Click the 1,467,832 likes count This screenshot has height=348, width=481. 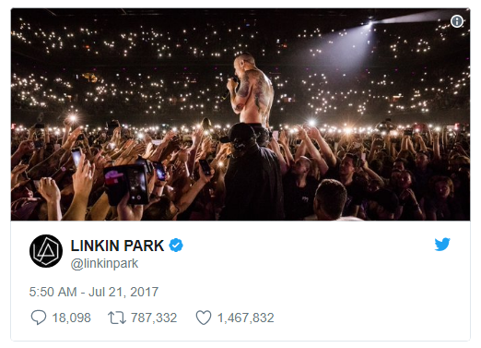coord(245,318)
